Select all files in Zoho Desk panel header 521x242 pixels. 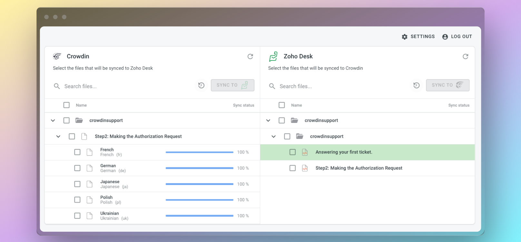pyautogui.click(x=282, y=105)
